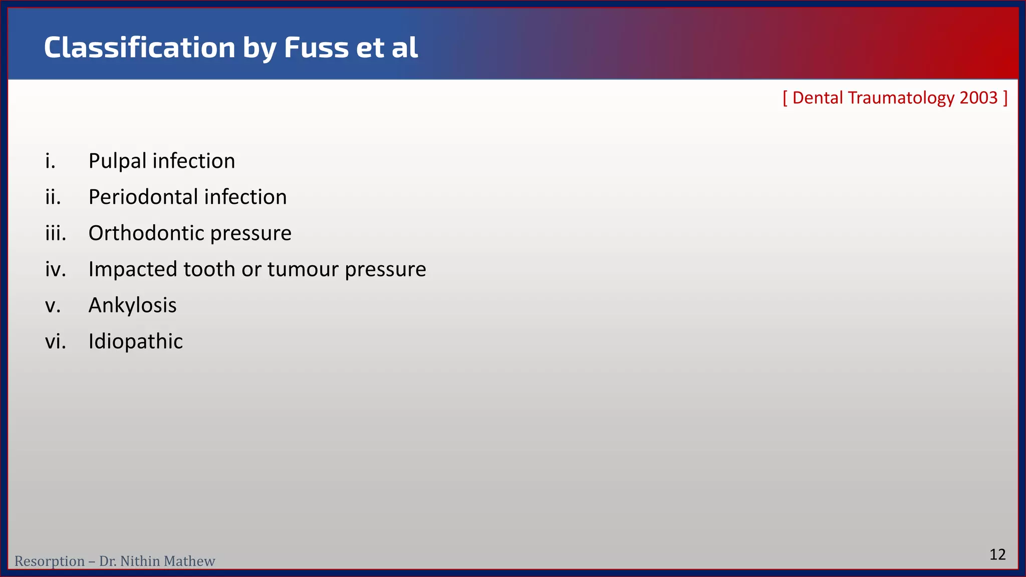The height and width of the screenshot is (577, 1026).
Task: Click "Impacted tooth or tumour pressure" text
Action: [257, 269]
